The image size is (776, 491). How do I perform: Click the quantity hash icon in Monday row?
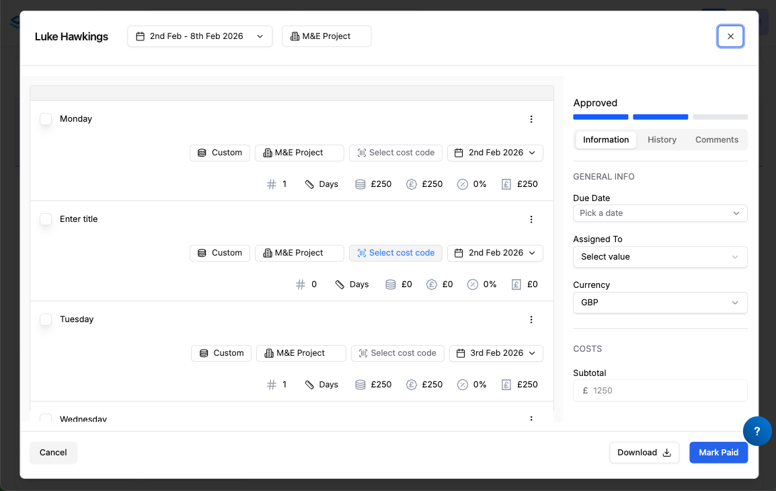(271, 184)
